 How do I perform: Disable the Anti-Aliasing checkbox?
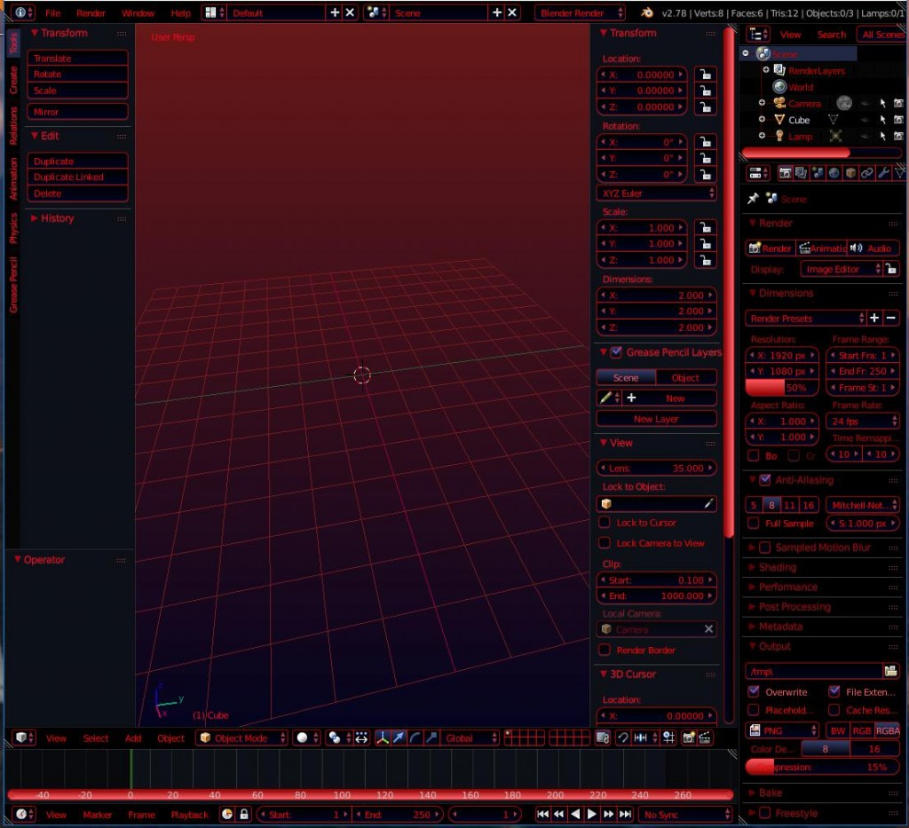click(x=765, y=480)
